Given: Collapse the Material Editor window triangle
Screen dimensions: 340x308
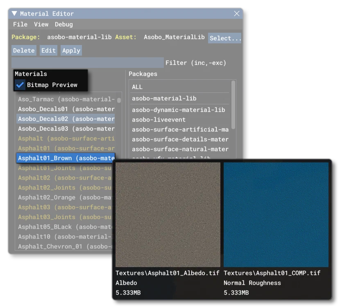Looking at the screenshot, I should (x=14, y=13).
